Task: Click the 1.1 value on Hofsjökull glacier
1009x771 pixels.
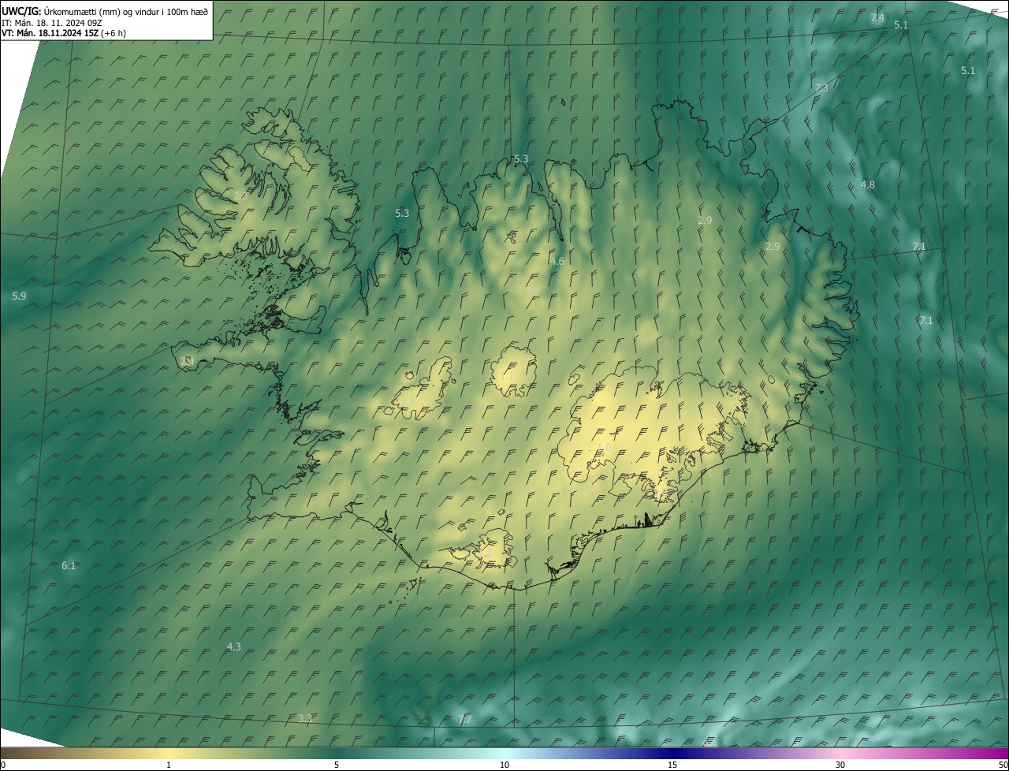Action: 506,376
